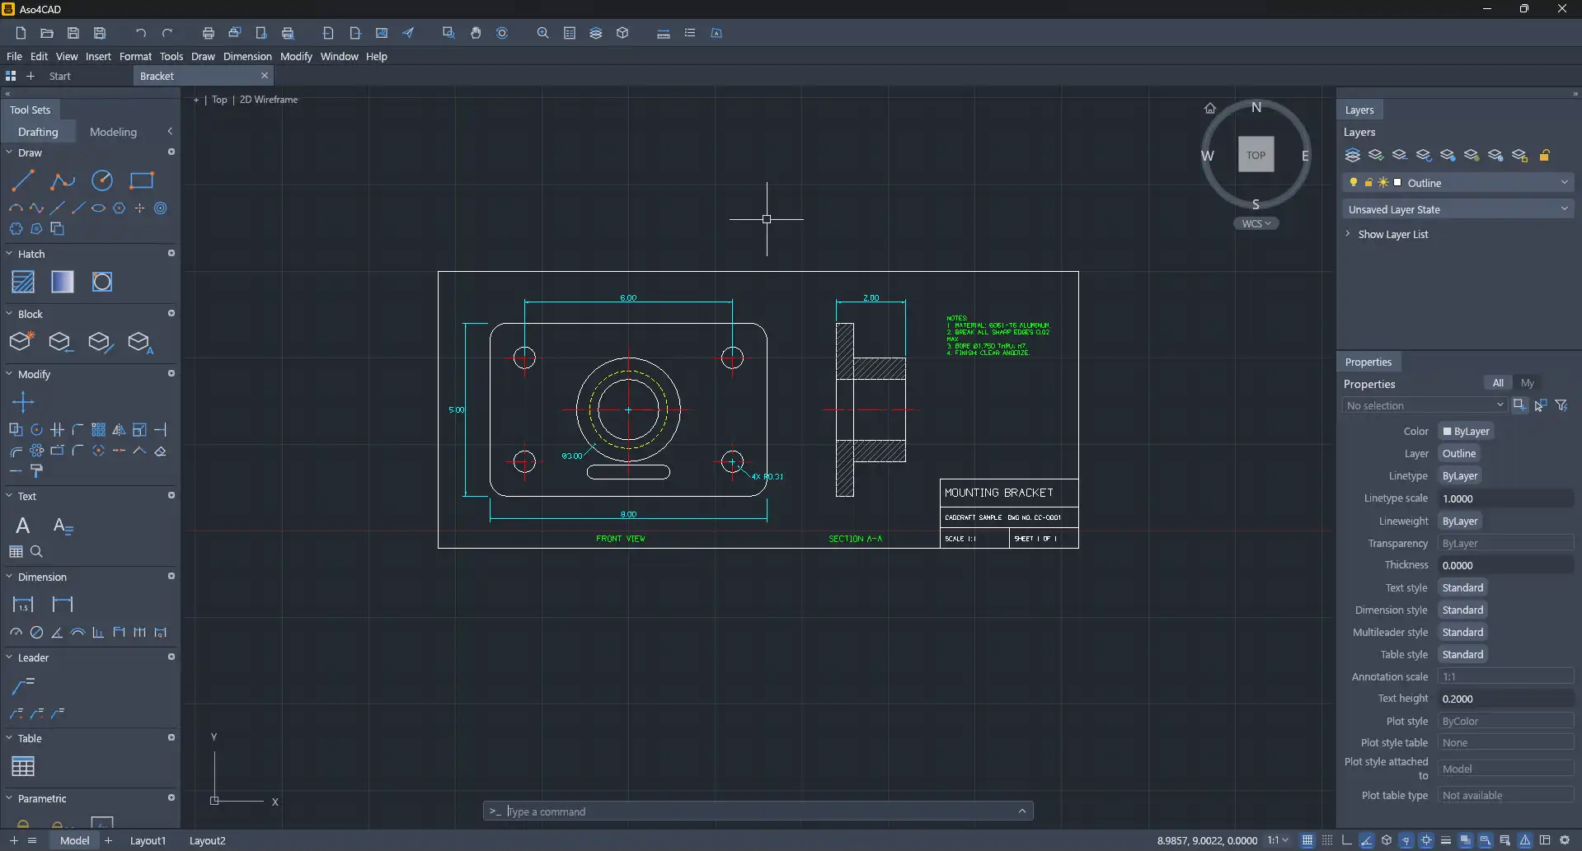Click the Hatch pattern tool
The image size is (1582, 851).
point(23,282)
